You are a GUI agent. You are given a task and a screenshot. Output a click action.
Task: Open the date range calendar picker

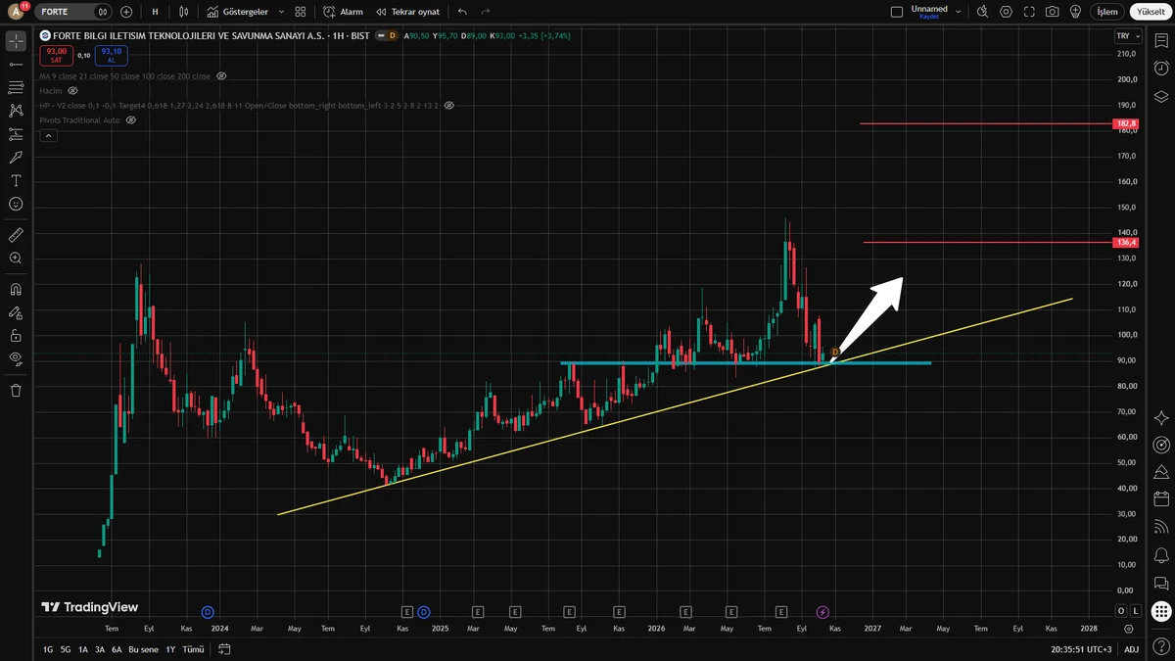click(224, 649)
